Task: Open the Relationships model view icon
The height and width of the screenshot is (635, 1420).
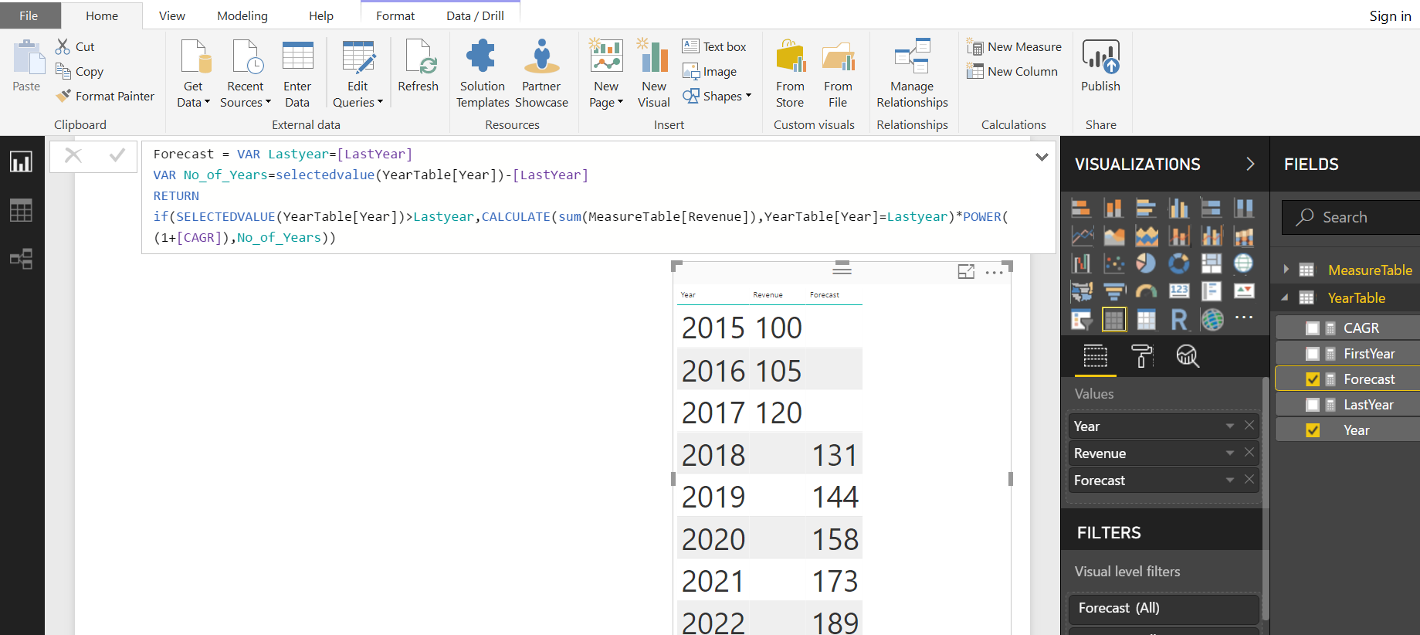Action: [x=21, y=259]
